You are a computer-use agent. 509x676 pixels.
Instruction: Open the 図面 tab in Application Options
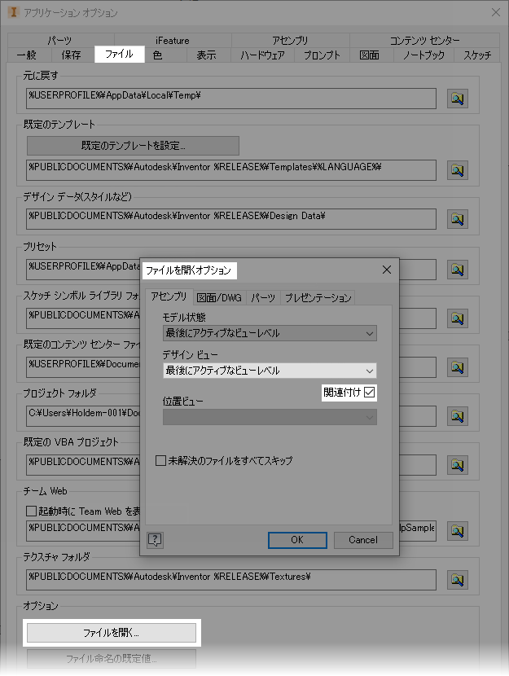pyautogui.click(x=370, y=55)
